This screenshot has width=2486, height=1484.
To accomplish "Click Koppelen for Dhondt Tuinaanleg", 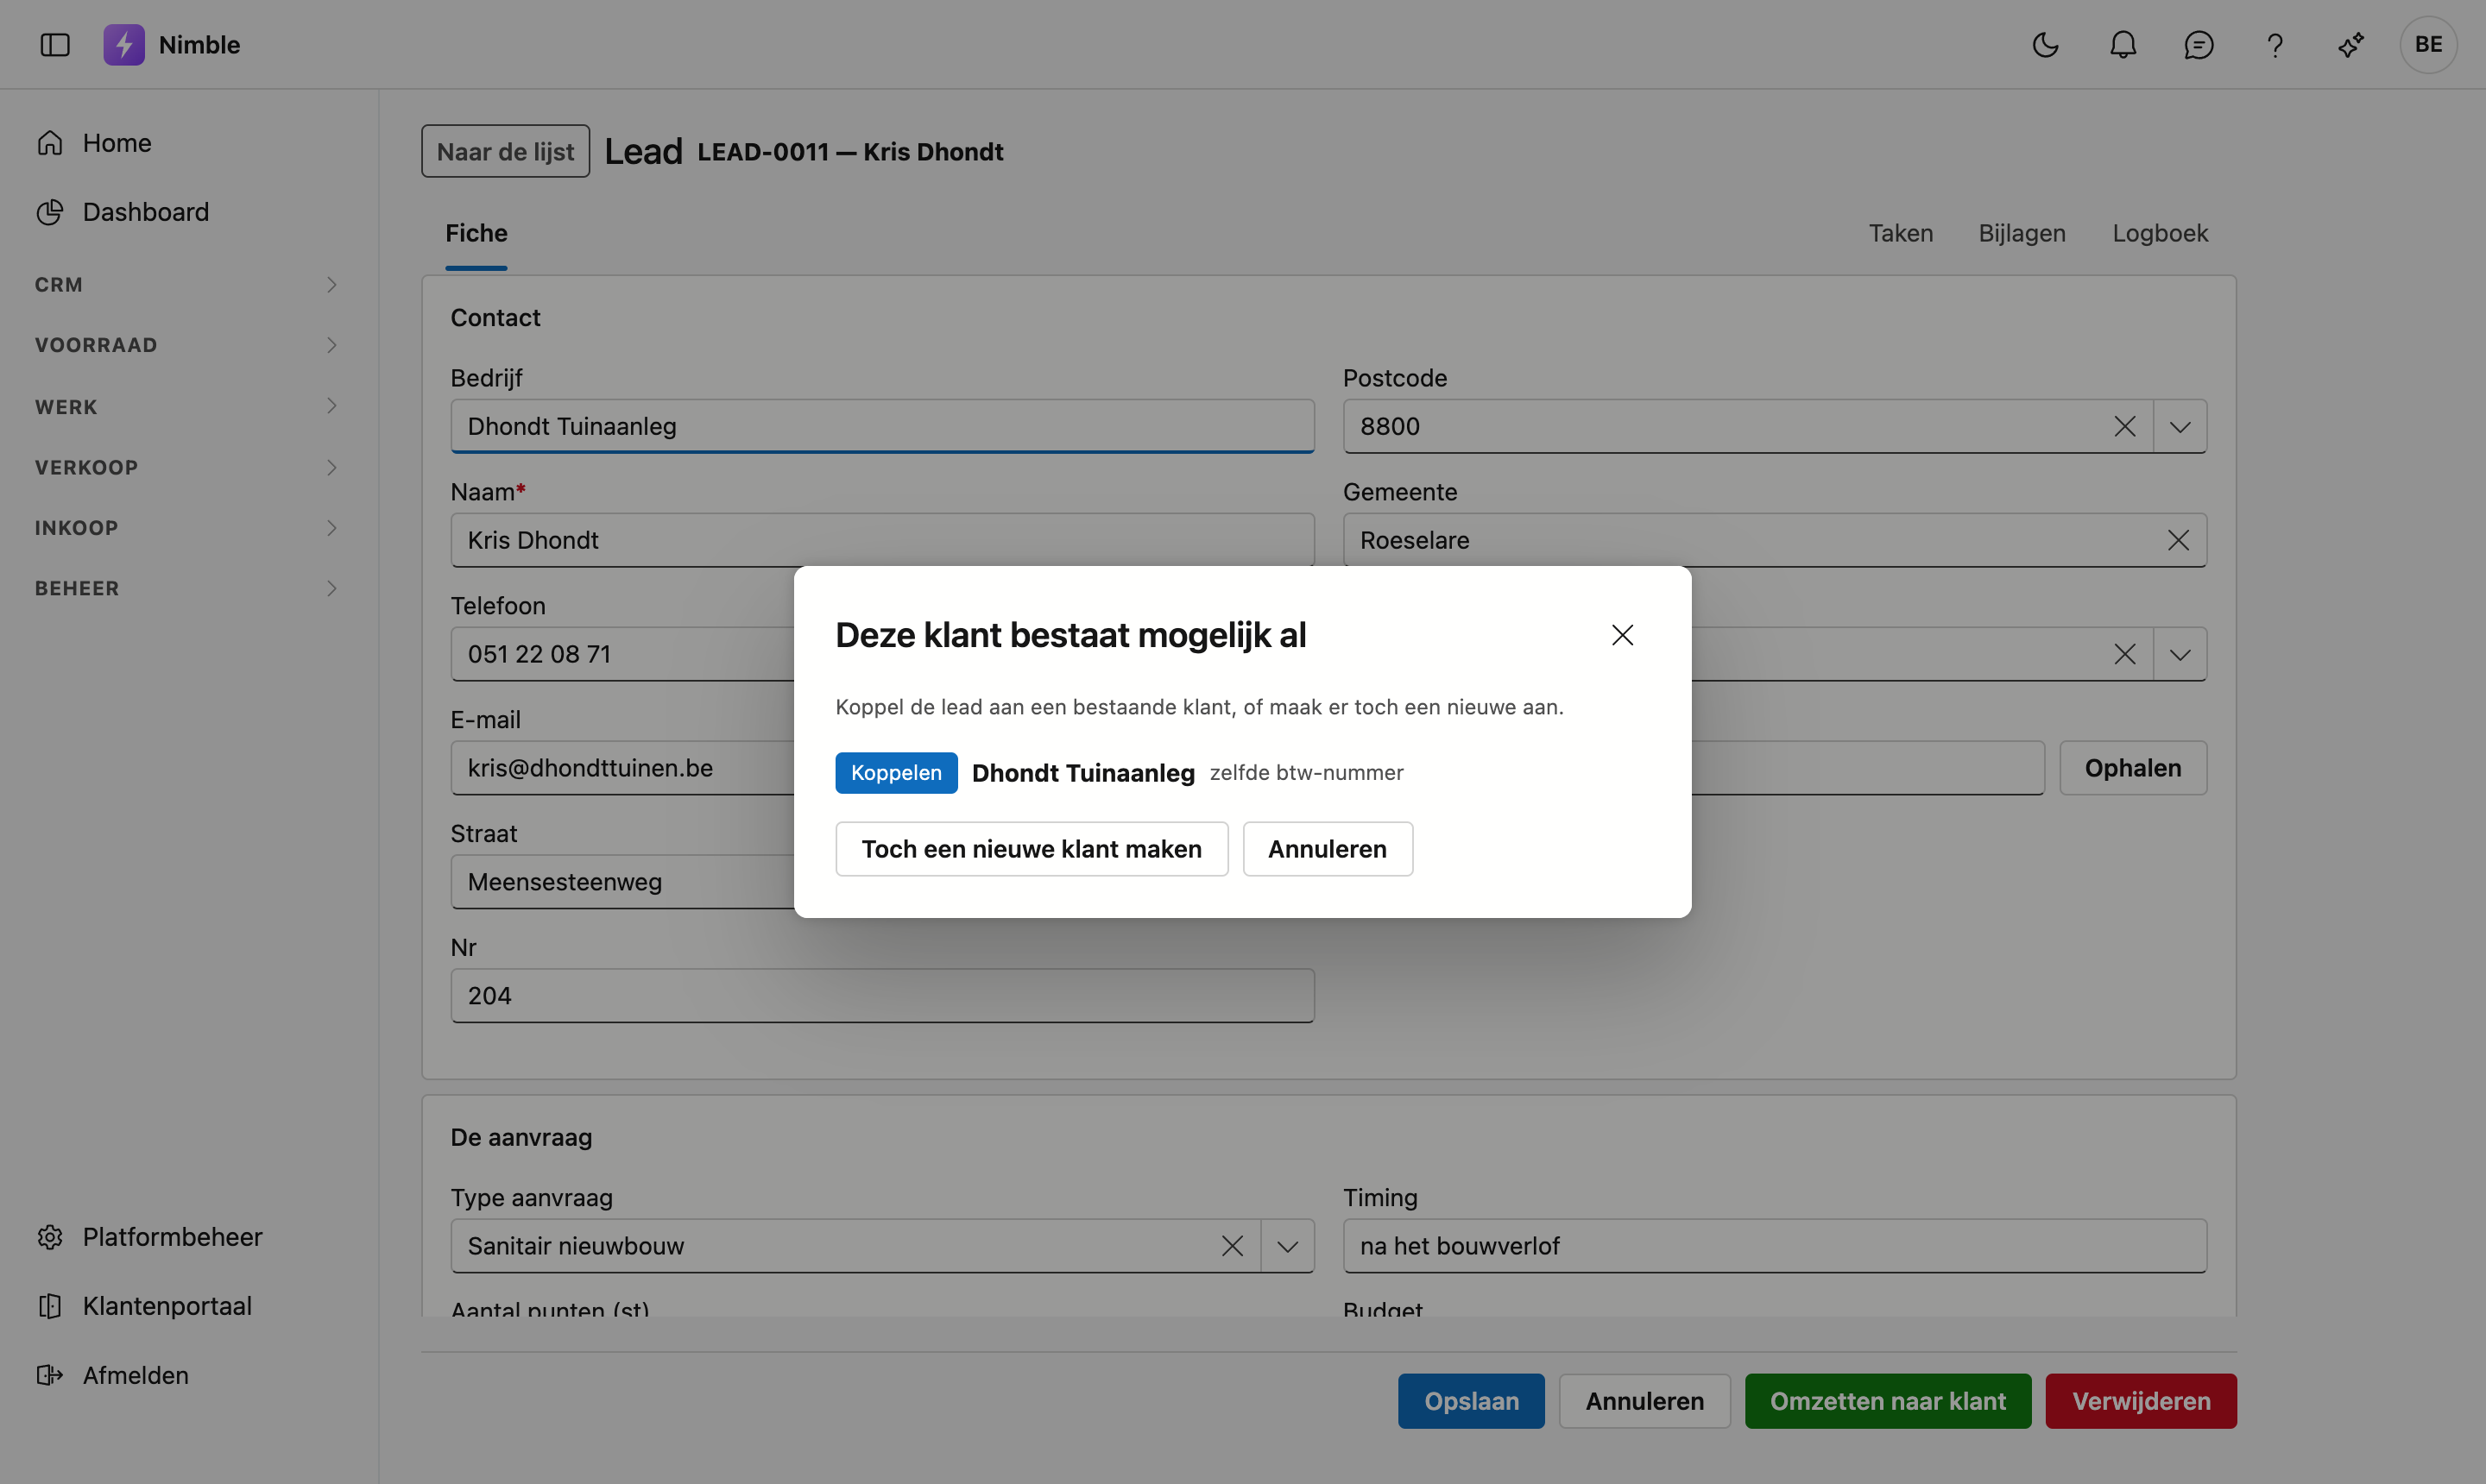I will point(896,773).
